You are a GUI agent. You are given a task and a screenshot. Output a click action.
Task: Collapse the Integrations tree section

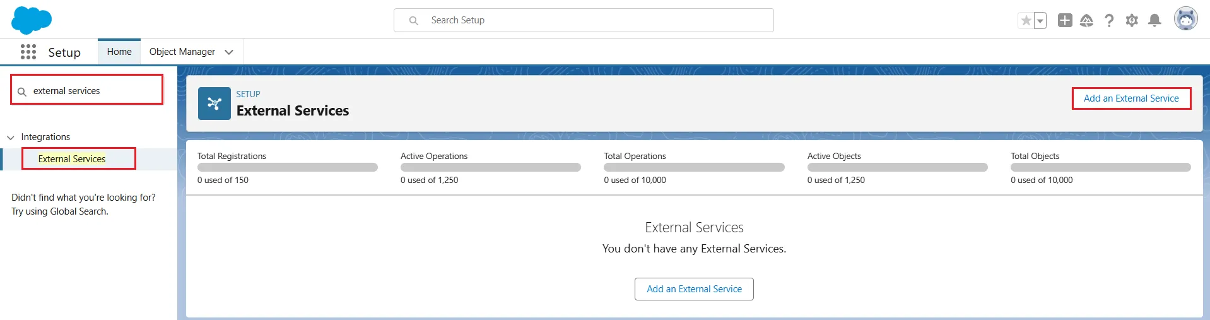[11, 138]
